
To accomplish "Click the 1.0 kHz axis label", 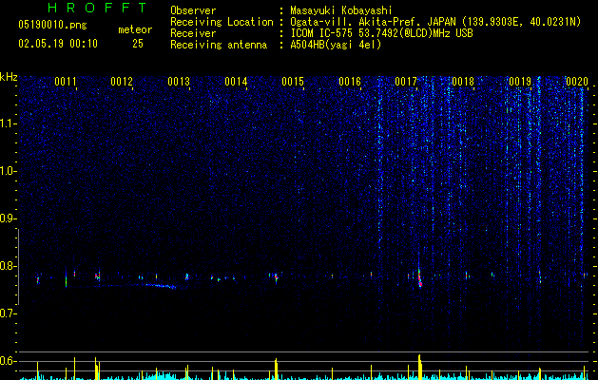I will (8, 171).
